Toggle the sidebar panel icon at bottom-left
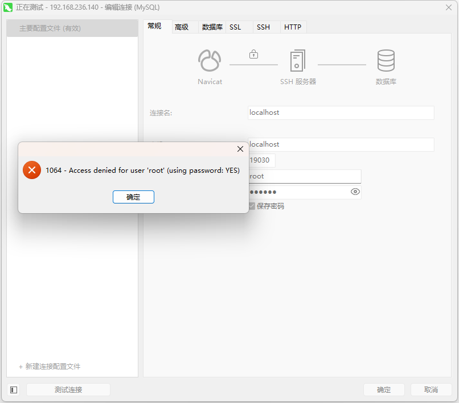The width and height of the screenshot is (459, 403). coord(14,390)
